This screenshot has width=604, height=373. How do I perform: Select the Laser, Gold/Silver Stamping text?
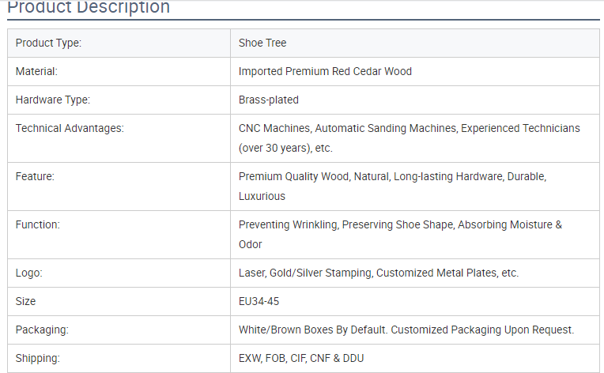(x=378, y=273)
